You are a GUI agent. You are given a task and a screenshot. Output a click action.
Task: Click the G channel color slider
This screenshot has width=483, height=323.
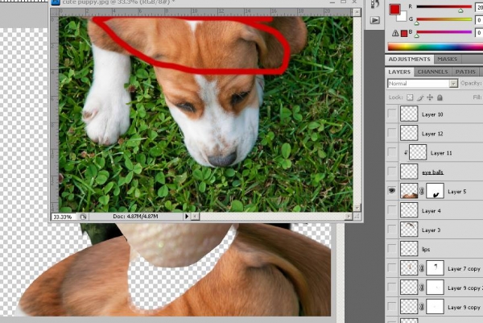444,19
